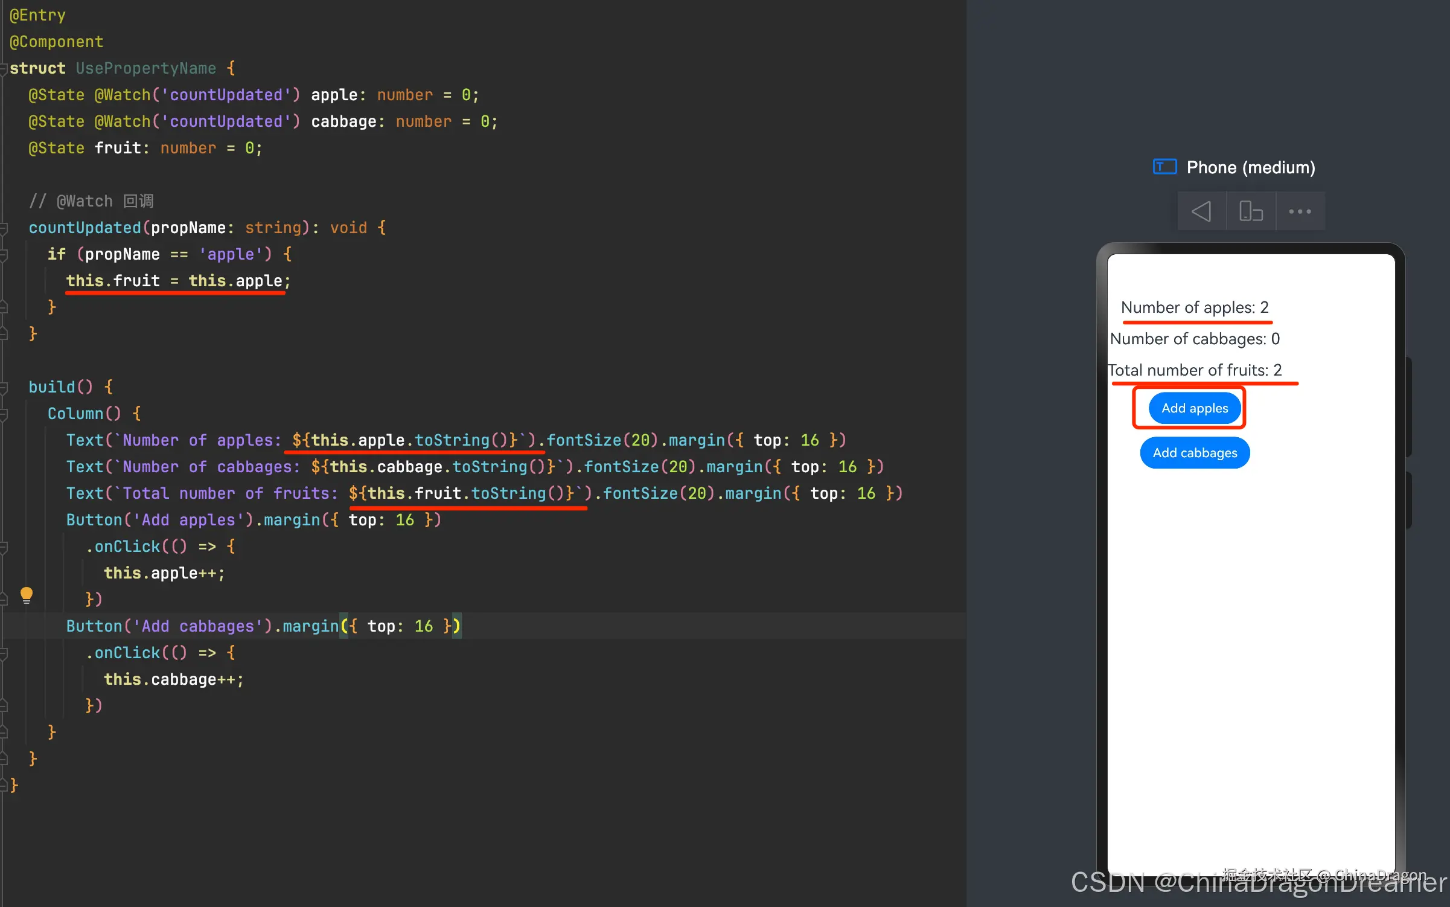Click the text 'Number of cabbages: 0' in preview

1195,339
